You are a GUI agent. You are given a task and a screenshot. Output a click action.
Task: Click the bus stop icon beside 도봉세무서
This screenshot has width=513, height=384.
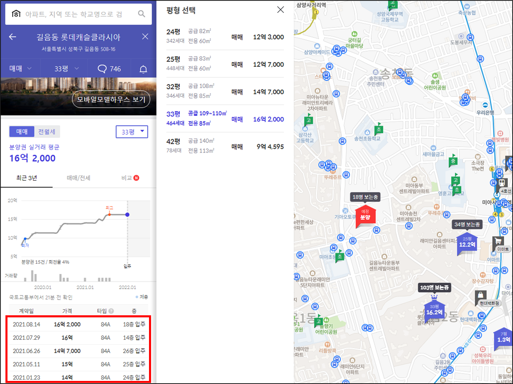(x=470, y=37)
